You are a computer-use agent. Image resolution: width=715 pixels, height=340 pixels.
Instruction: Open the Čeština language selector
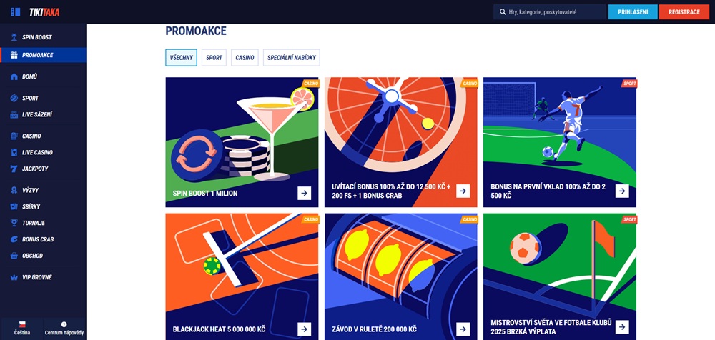22,328
